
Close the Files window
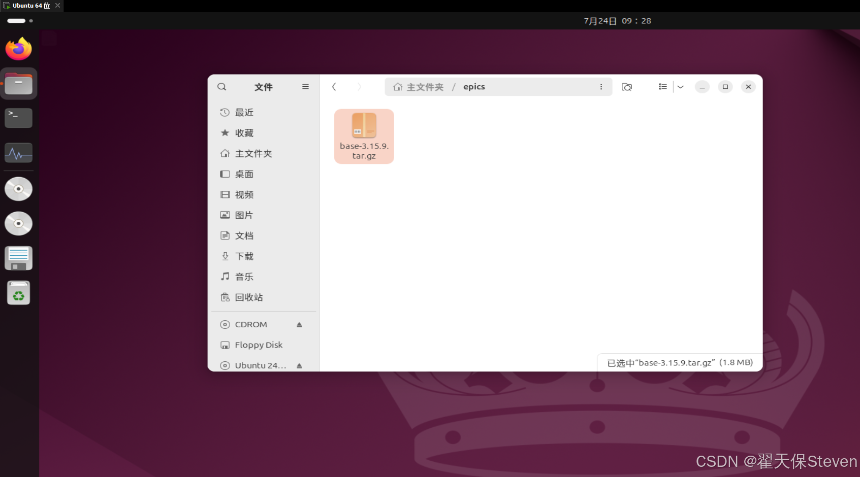748,87
